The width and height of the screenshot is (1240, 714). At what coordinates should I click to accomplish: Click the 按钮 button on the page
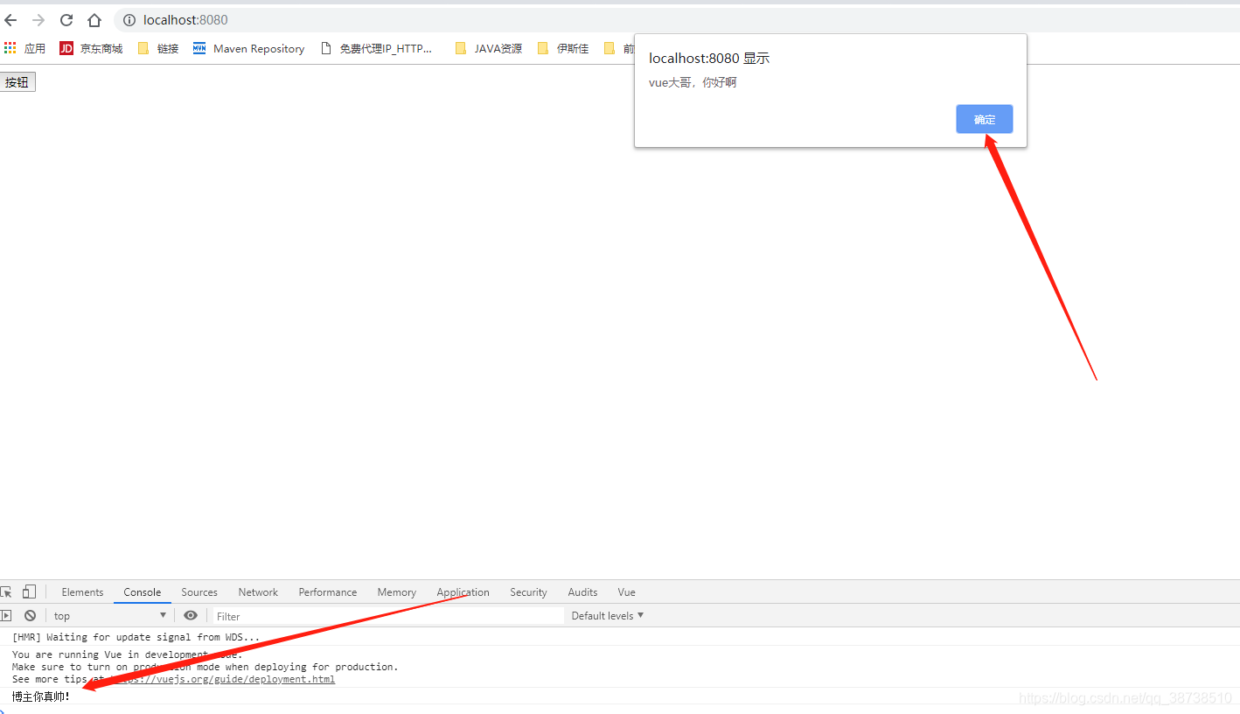(17, 82)
